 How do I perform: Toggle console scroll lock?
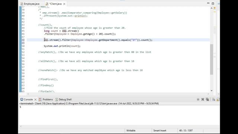218,99
